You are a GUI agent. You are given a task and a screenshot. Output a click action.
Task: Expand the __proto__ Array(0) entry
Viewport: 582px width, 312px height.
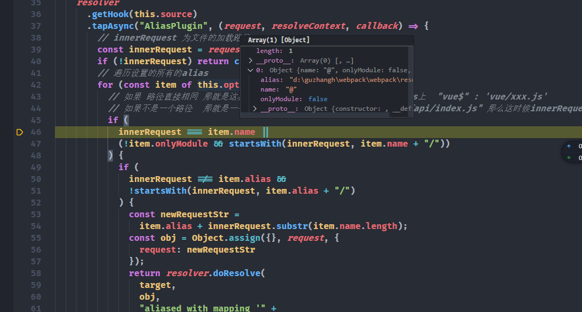pyautogui.click(x=251, y=60)
